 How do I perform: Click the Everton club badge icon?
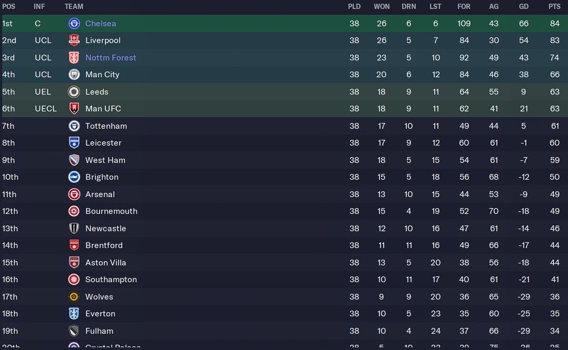click(74, 314)
